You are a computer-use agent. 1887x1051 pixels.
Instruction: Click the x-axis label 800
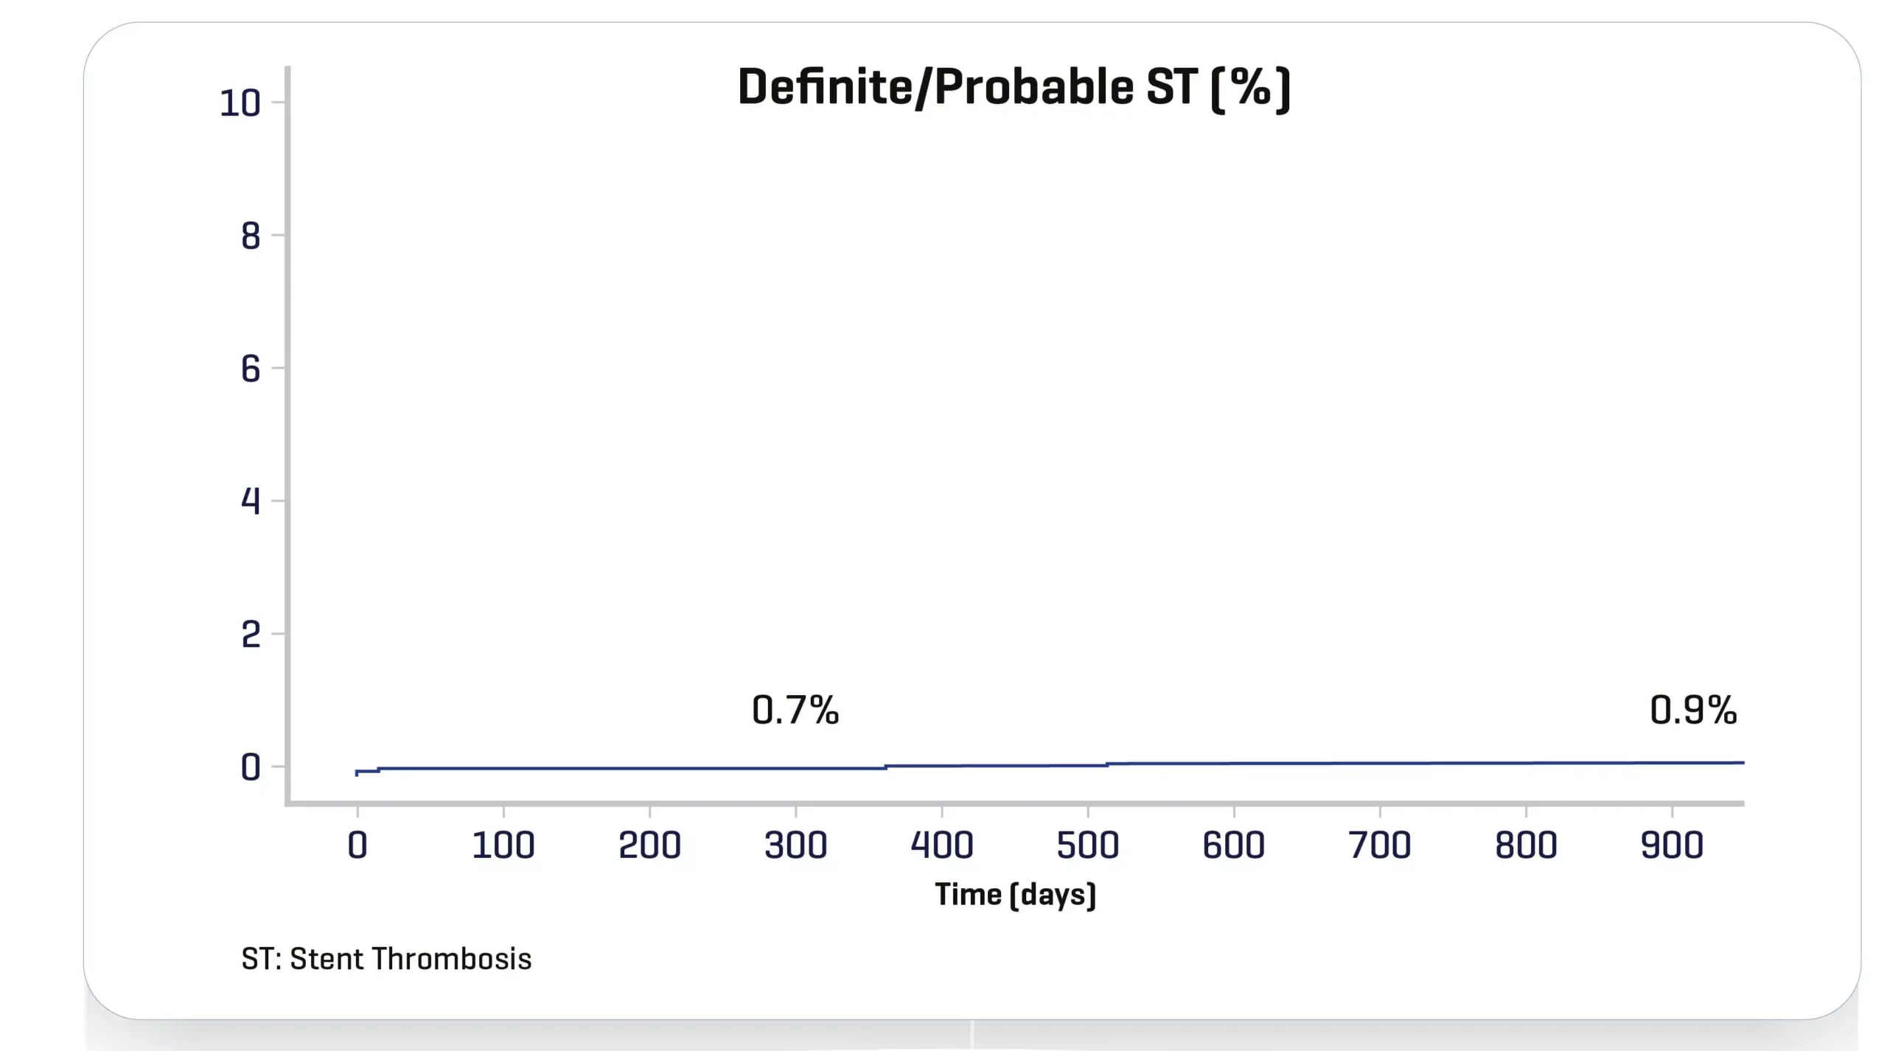click(x=1526, y=845)
